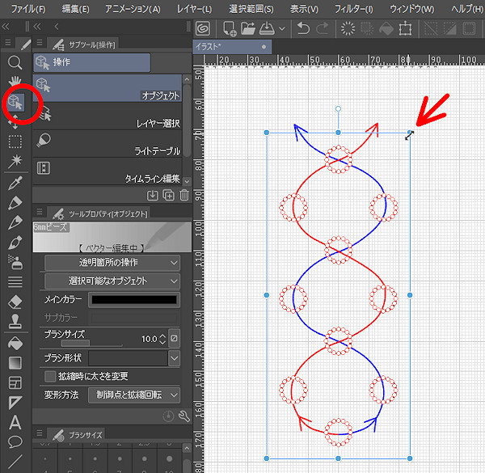485x473 pixels.
Task: Open CLIP STUDIO spiral icon
Action: click(203, 29)
